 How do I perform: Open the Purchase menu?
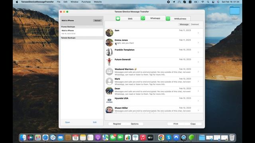coord(86,2)
